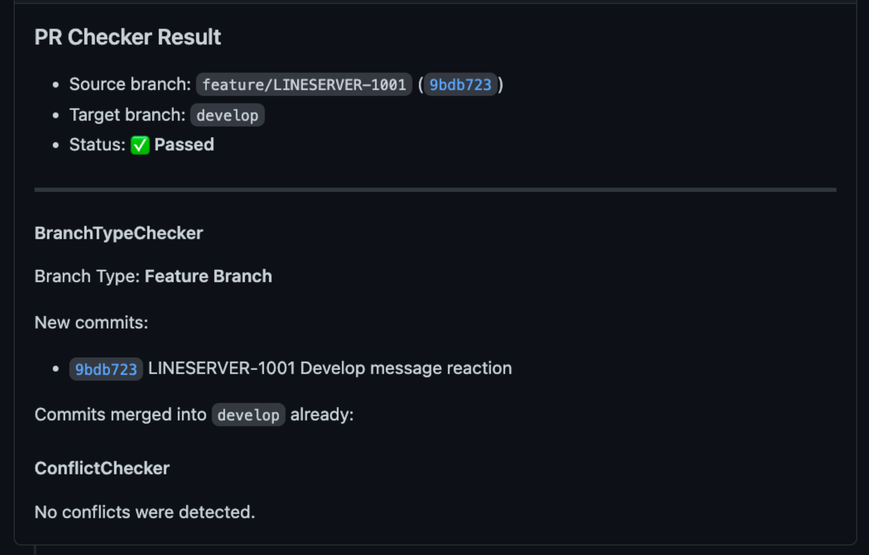Click the ConflictChecker heading
The width and height of the screenshot is (869, 555).
click(102, 468)
